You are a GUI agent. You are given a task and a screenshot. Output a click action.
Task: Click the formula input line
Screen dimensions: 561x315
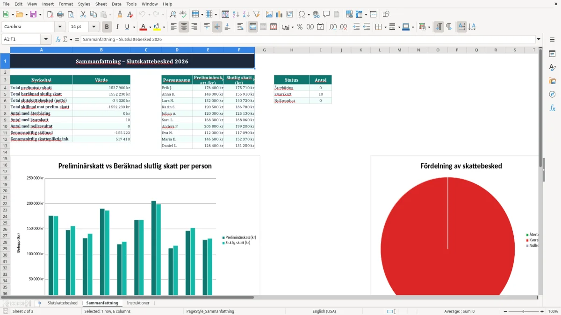pyautogui.click(x=308, y=39)
